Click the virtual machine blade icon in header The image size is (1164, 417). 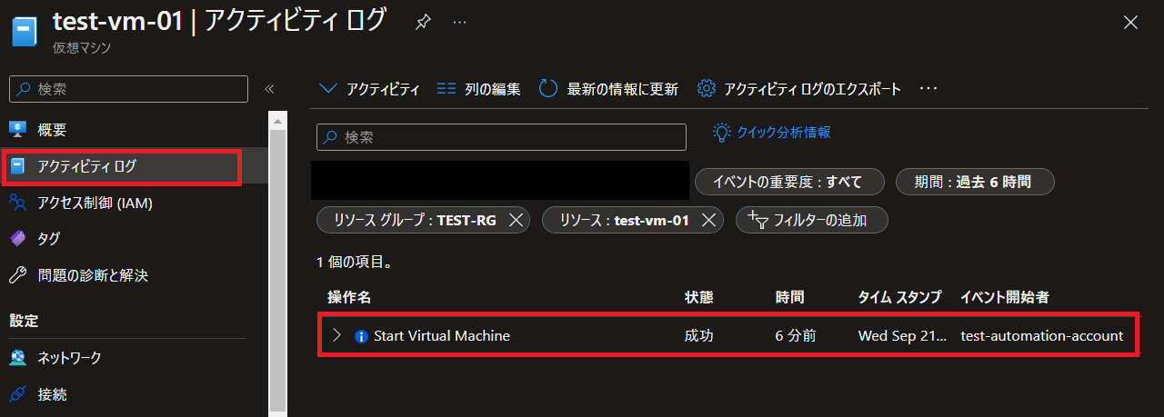(24, 33)
